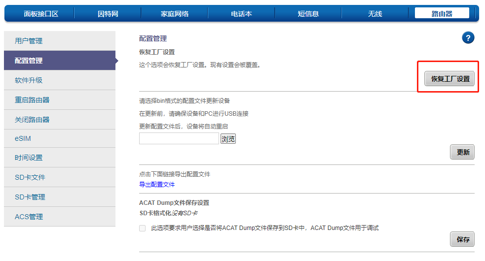Click the text 更新配置文件后，设备将自动重启
Screen dimensions: 485x261
click(x=184, y=127)
